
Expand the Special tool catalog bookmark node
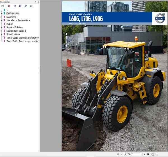1,31
